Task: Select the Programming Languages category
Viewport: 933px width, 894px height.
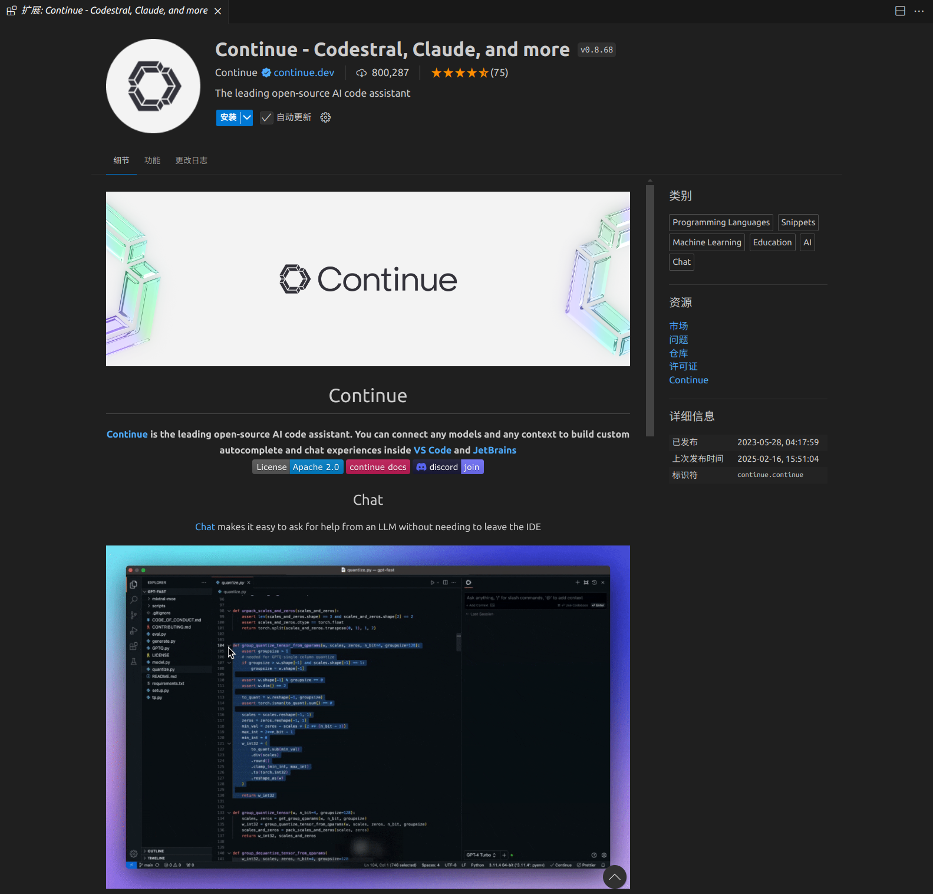Action: coord(721,222)
